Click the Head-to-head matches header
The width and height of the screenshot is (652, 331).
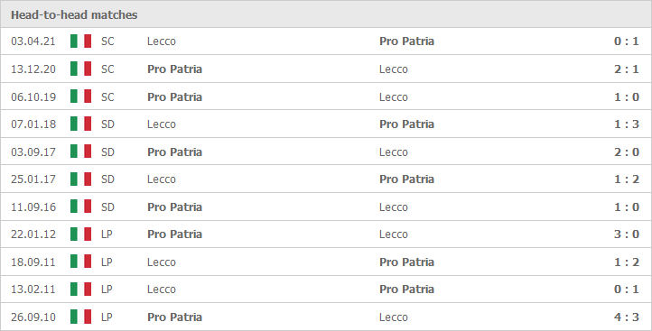pyautogui.click(x=74, y=15)
